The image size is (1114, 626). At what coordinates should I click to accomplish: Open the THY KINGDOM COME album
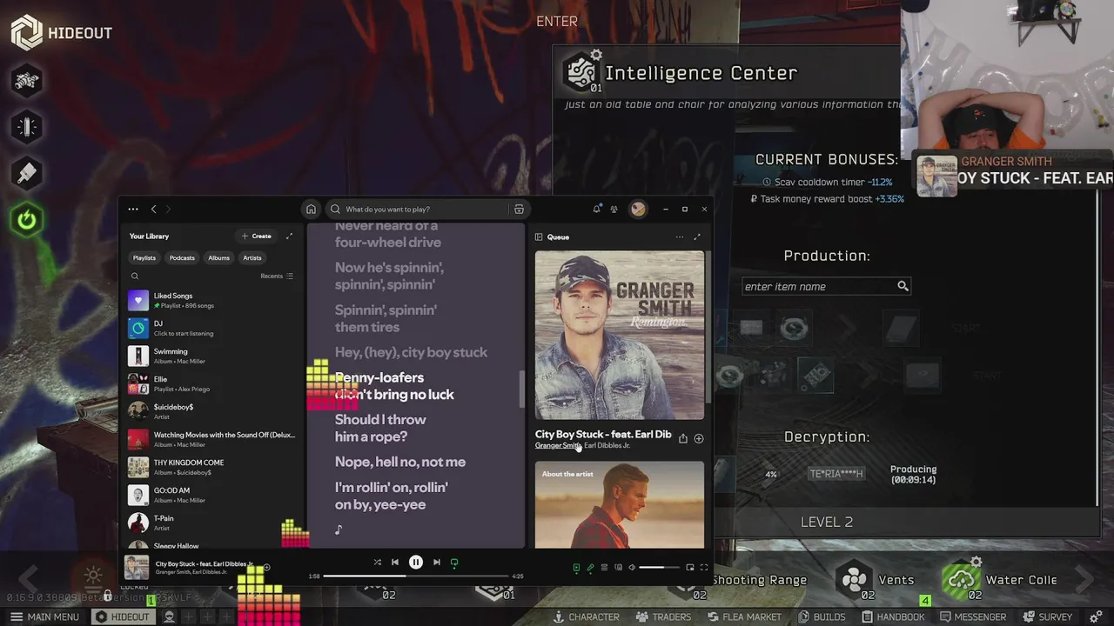tap(211, 468)
